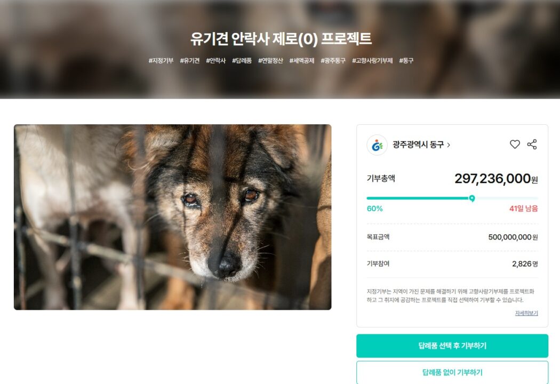
Task: Click 답례품 없이 기부하기 button
Action: click(452, 372)
